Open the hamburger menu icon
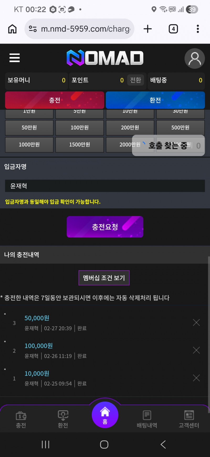The image size is (210, 457). [x=14, y=58]
